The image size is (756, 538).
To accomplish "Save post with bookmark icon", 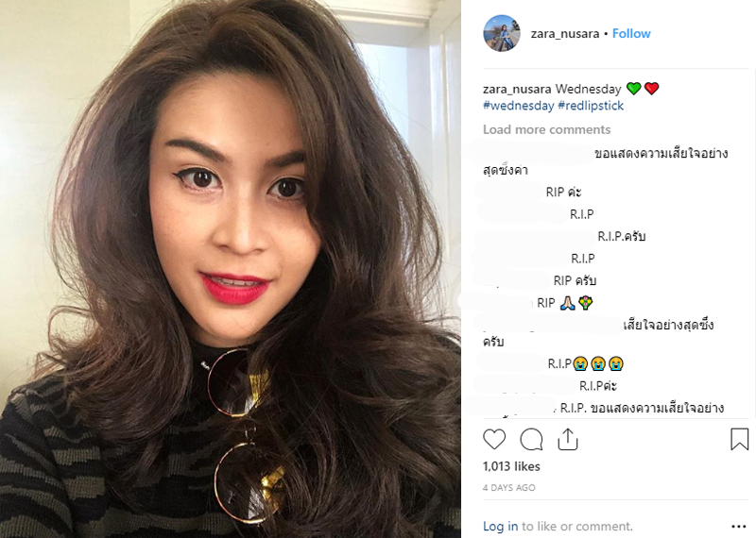I will click(739, 439).
